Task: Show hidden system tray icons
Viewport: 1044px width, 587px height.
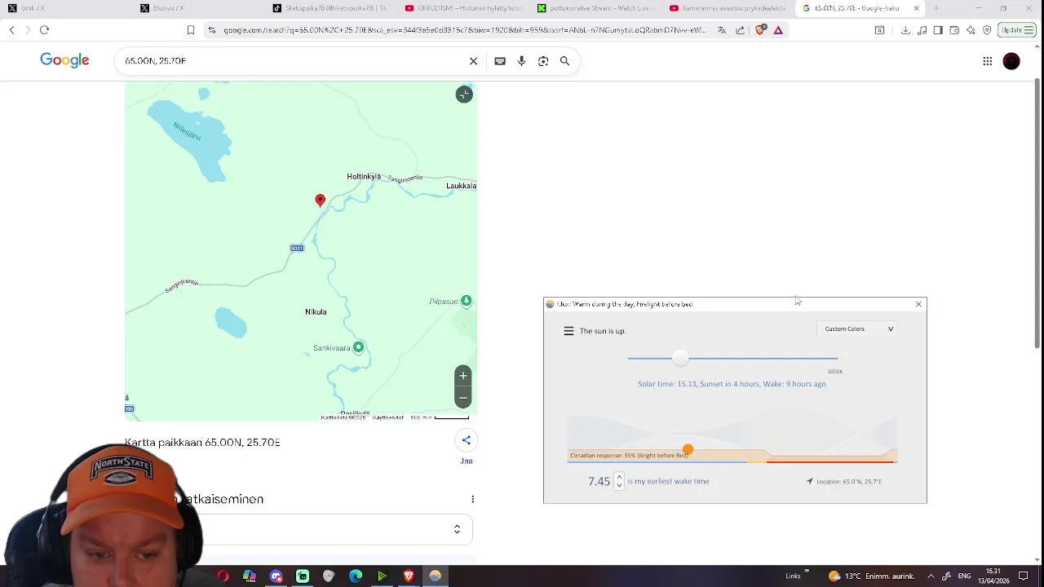Action: coord(931,576)
